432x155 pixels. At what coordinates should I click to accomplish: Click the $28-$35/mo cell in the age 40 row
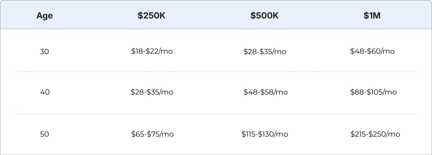click(x=152, y=92)
